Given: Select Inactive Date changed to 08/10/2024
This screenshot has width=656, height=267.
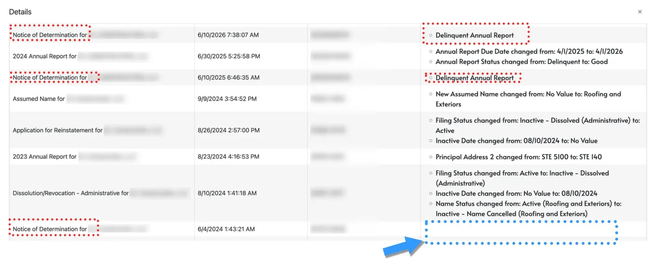Looking at the screenshot, I should pos(516,193).
